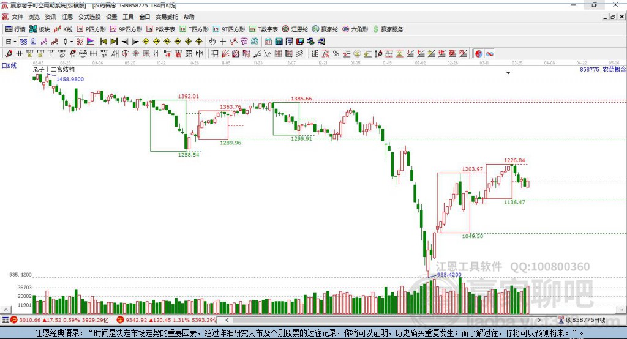Switch to the K线 candlestick chart
627x339 pixels.
[x=63, y=29]
